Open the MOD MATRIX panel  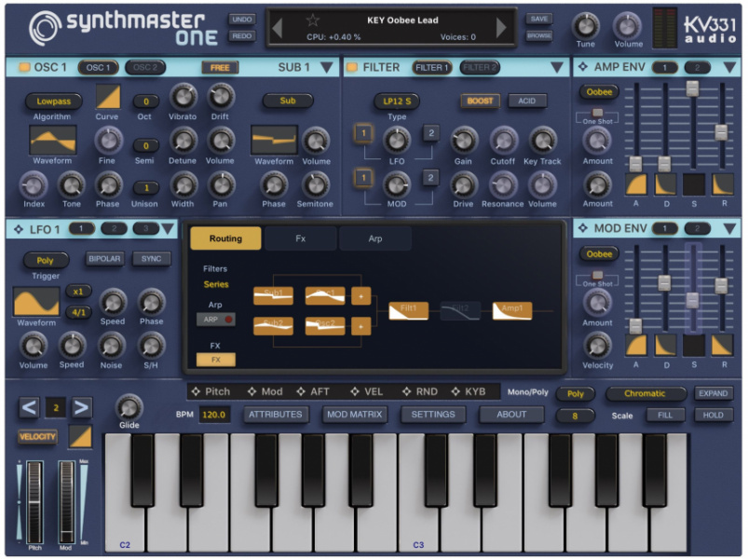354,415
